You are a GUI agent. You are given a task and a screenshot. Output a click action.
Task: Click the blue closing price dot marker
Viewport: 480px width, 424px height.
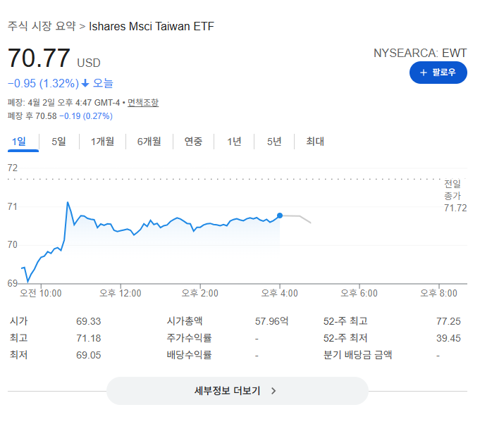[280, 216]
